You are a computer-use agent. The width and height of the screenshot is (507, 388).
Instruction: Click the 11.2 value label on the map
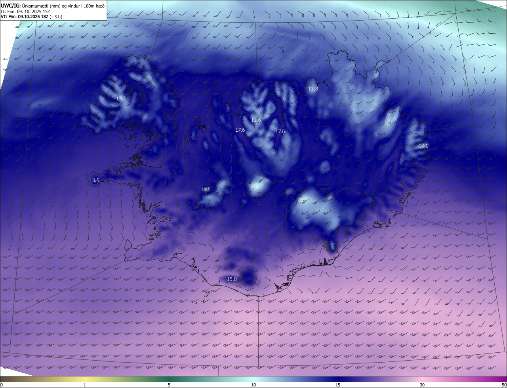click(x=121, y=98)
